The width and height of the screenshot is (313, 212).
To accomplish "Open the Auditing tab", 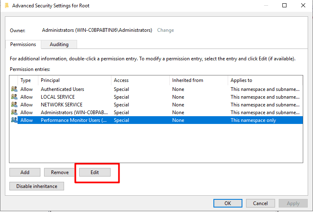I will click(x=59, y=44).
